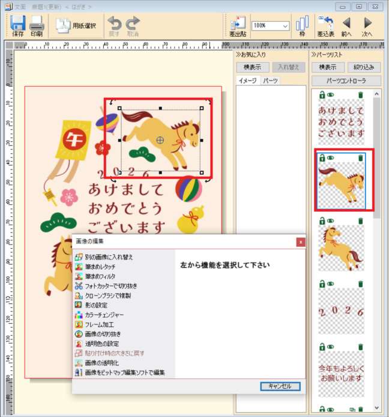Screen dimensions: 389x417
Task: Click the 保存 save icon
Action: tap(18, 26)
